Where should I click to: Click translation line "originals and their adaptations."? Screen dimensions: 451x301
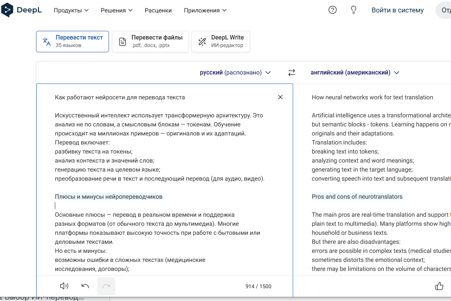click(x=353, y=134)
